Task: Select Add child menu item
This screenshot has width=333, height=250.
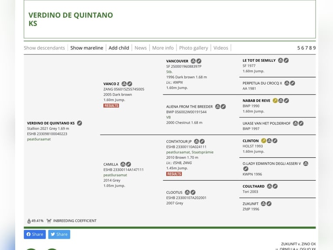Action: point(119,48)
